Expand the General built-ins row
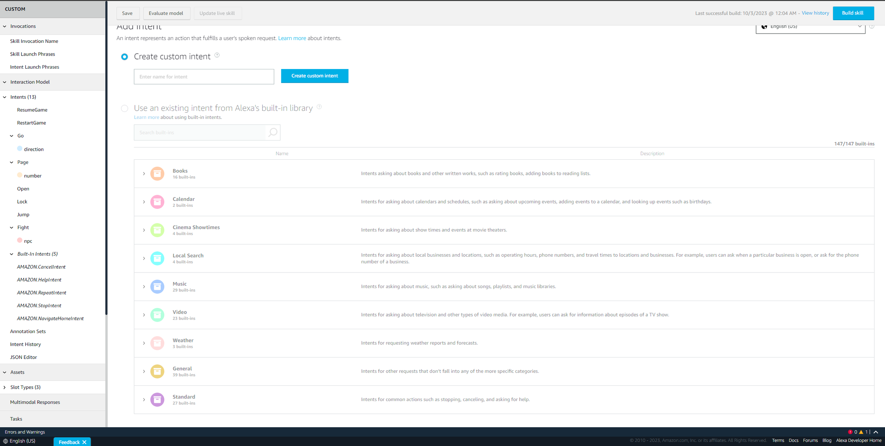Image resolution: width=885 pixels, height=446 pixels. coord(144,371)
